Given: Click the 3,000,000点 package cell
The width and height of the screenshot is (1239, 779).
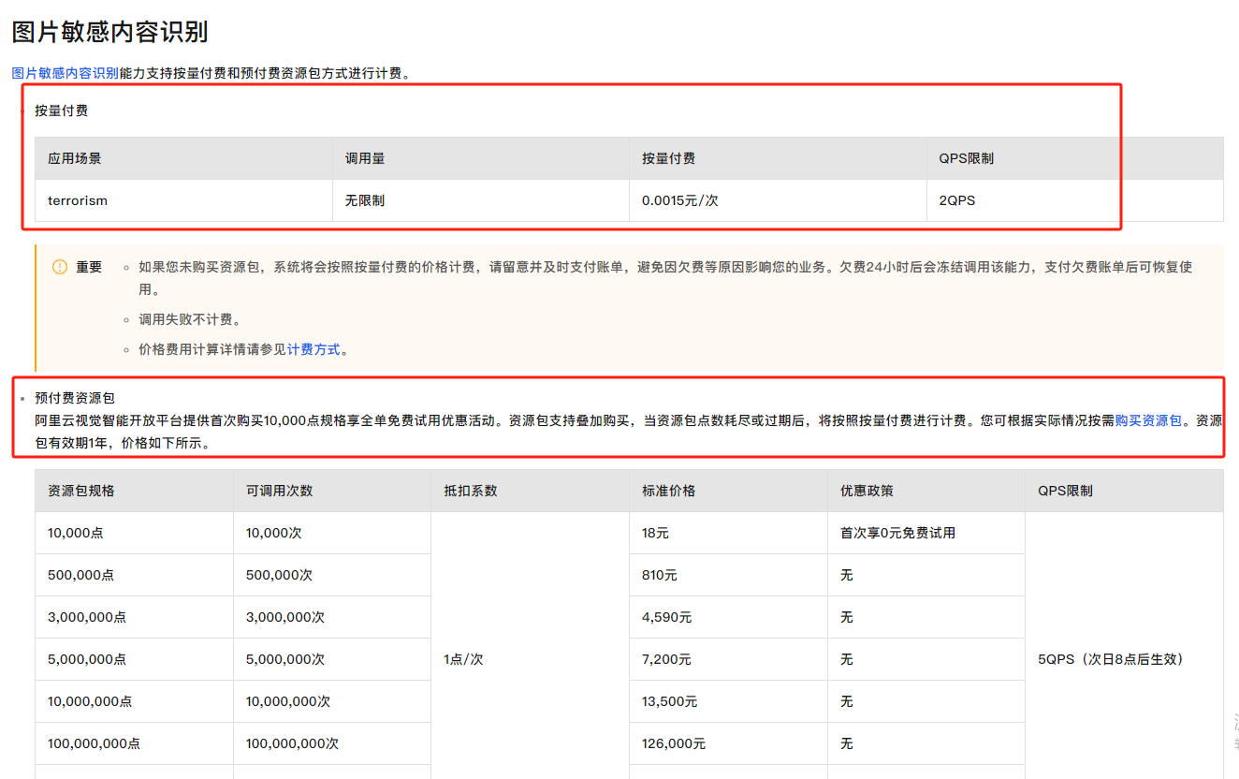Looking at the screenshot, I should tap(134, 617).
